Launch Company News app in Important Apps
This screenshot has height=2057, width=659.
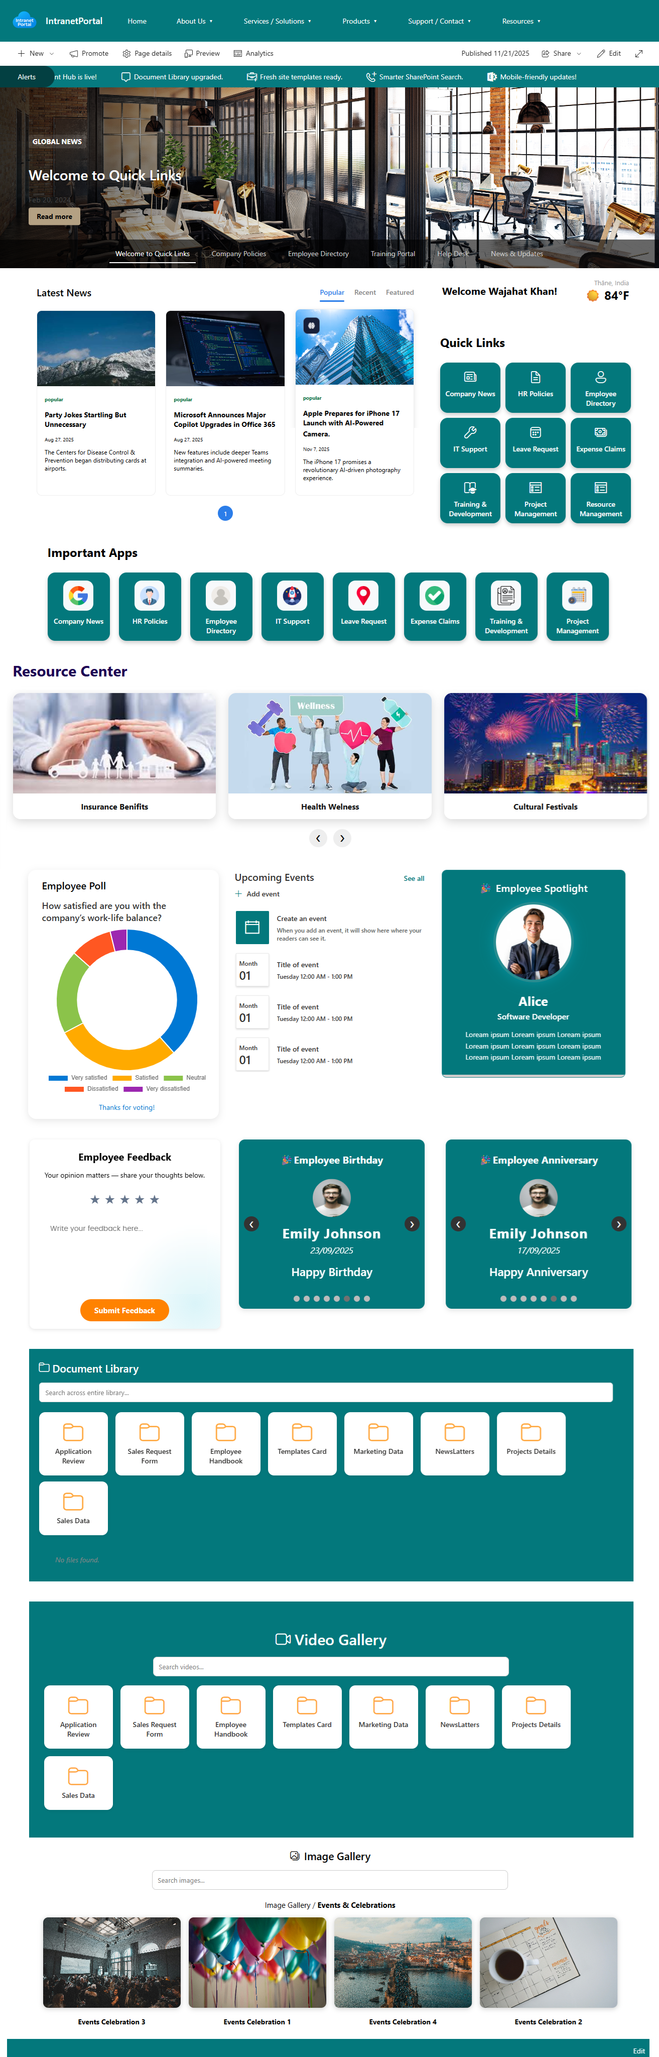click(78, 606)
